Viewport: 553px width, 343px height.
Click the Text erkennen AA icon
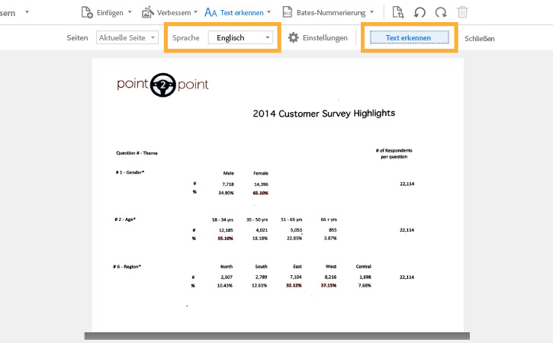tap(211, 13)
